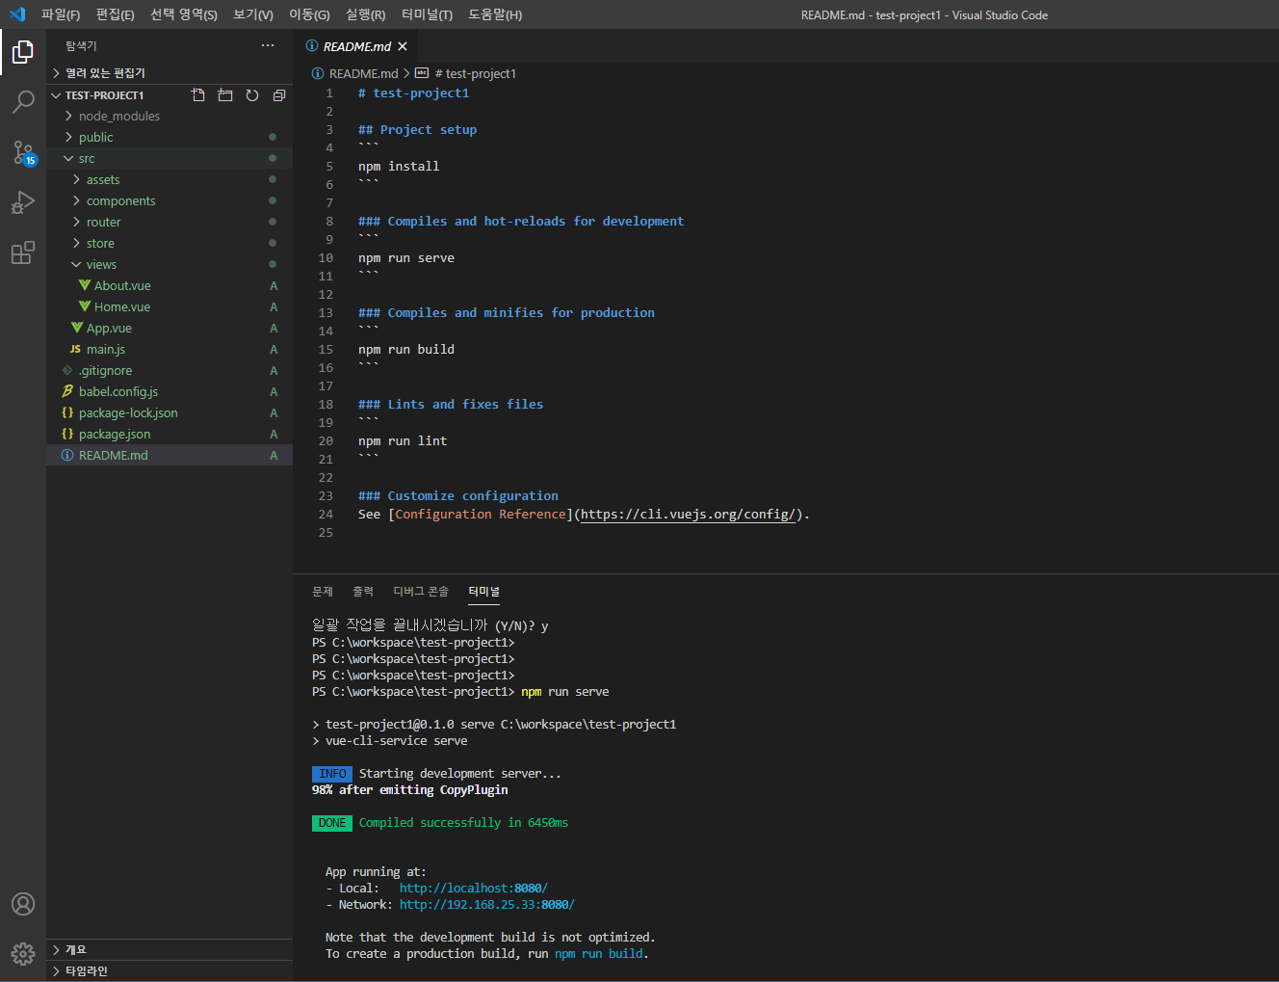Click the New Folder icon in explorer
Viewport: 1279px width, 982px height.
pyautogui.click(x=225, y=95)
